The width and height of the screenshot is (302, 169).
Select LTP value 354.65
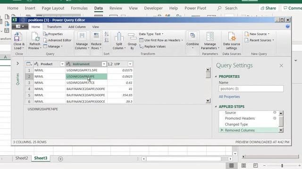coord(120,95)
